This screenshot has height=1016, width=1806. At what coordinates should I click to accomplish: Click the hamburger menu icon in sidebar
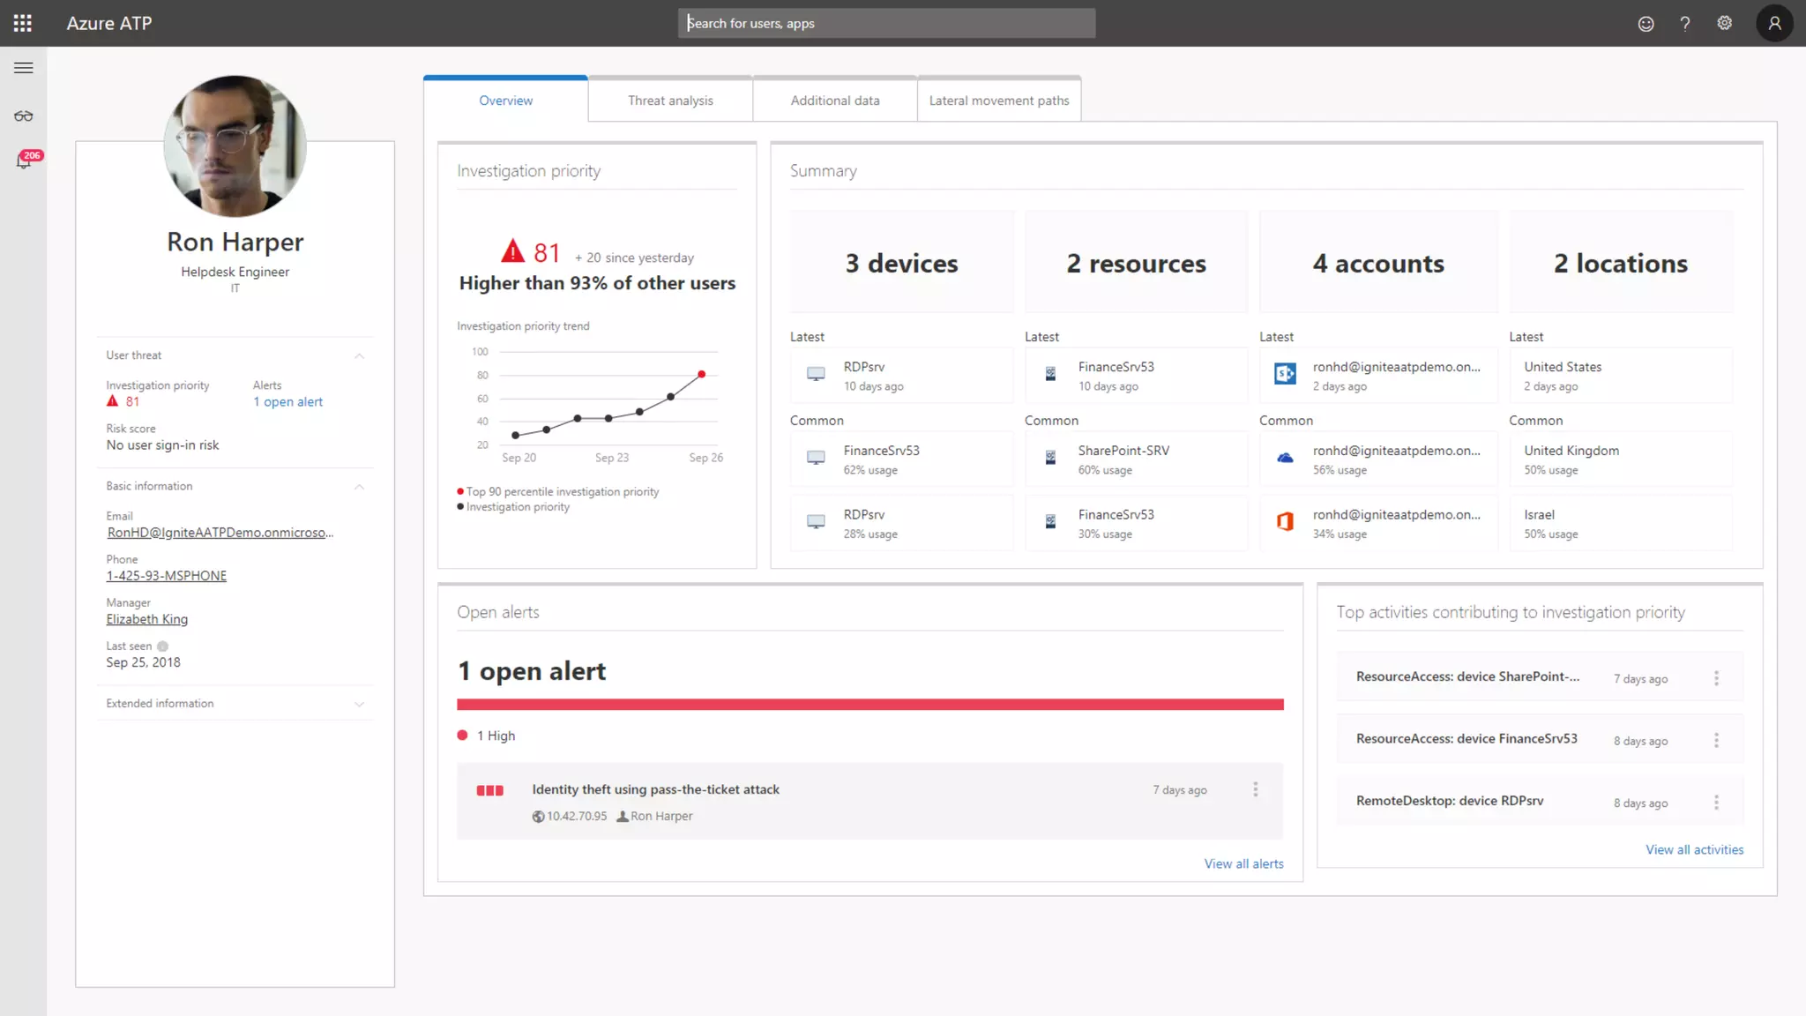coord(24,68)
